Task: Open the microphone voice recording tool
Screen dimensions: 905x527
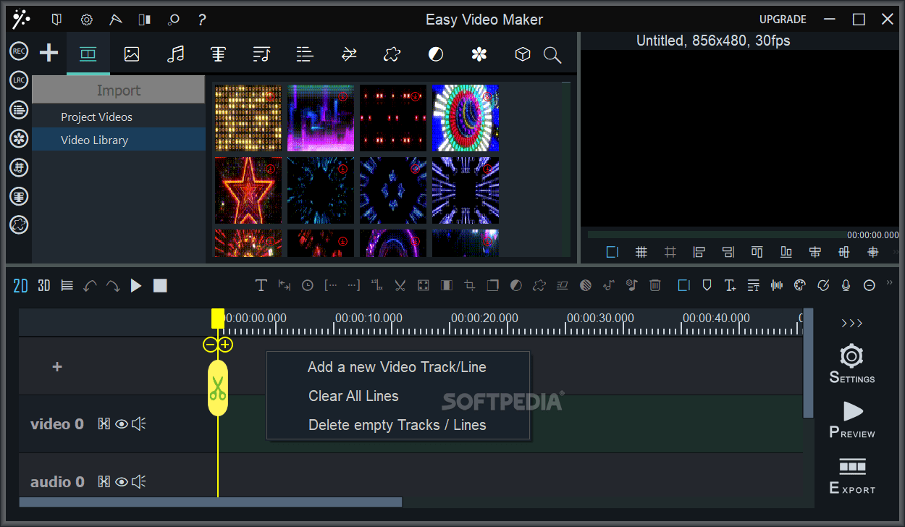Action: click(846, 285)
